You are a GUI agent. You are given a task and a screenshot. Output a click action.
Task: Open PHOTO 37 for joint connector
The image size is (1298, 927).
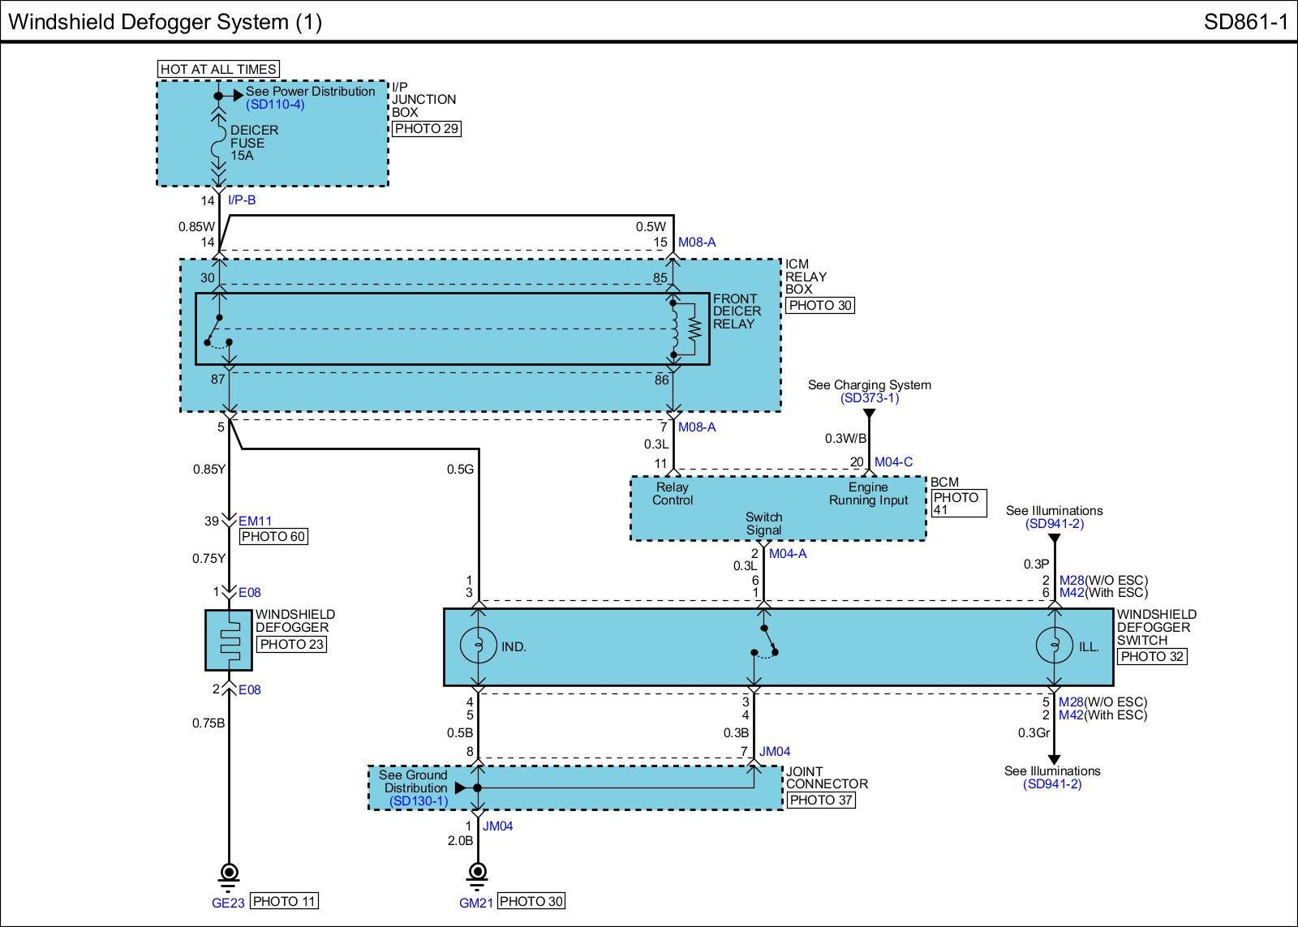(x=820, y=800)
